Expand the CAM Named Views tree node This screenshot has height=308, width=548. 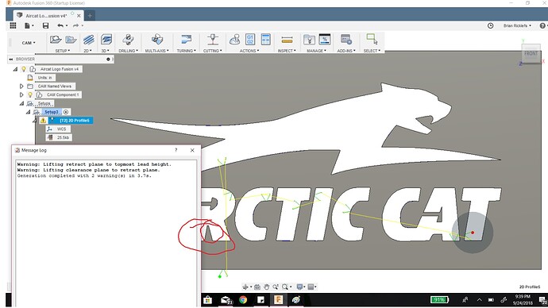click(x=21, y=87)
